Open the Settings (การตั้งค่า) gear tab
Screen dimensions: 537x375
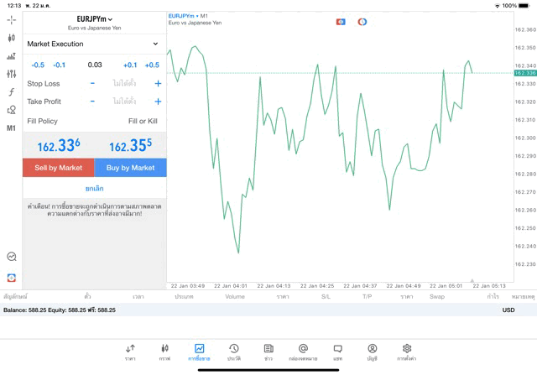(407, 352)
